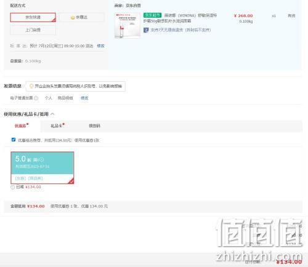The height and width of the screenshot is (267, 308).
Task: Click the green 京东超市 badge
Action: (x=153, y=15)
